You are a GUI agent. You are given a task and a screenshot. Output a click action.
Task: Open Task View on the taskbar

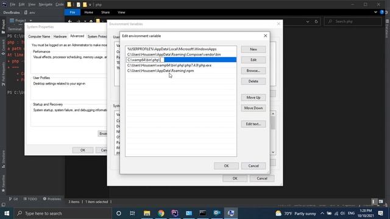tap(132, 214)
